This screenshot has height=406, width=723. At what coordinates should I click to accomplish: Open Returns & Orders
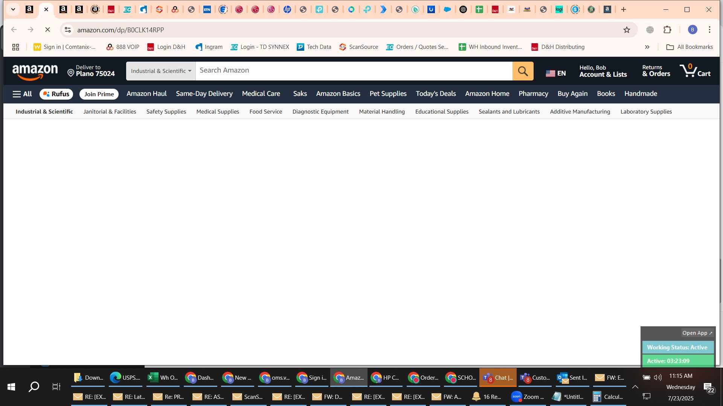click(656, 71)
